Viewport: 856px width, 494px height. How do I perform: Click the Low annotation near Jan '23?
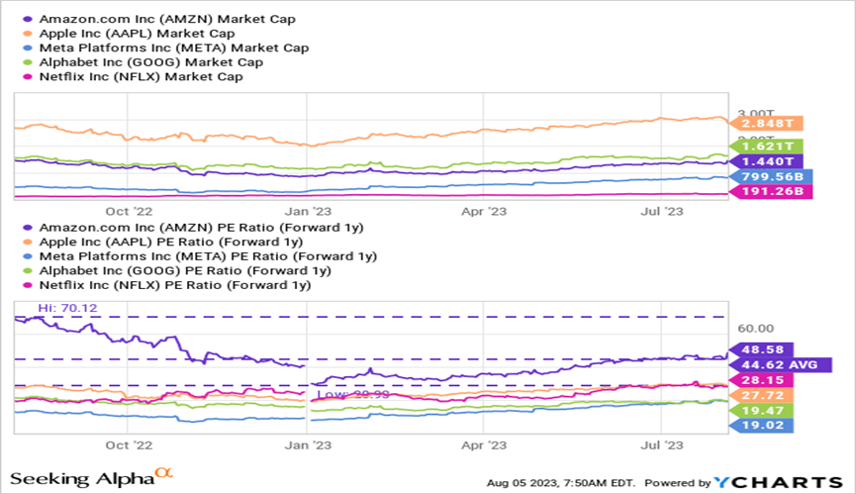coord(352,394)
